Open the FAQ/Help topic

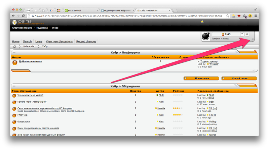(x=22, y=115)
